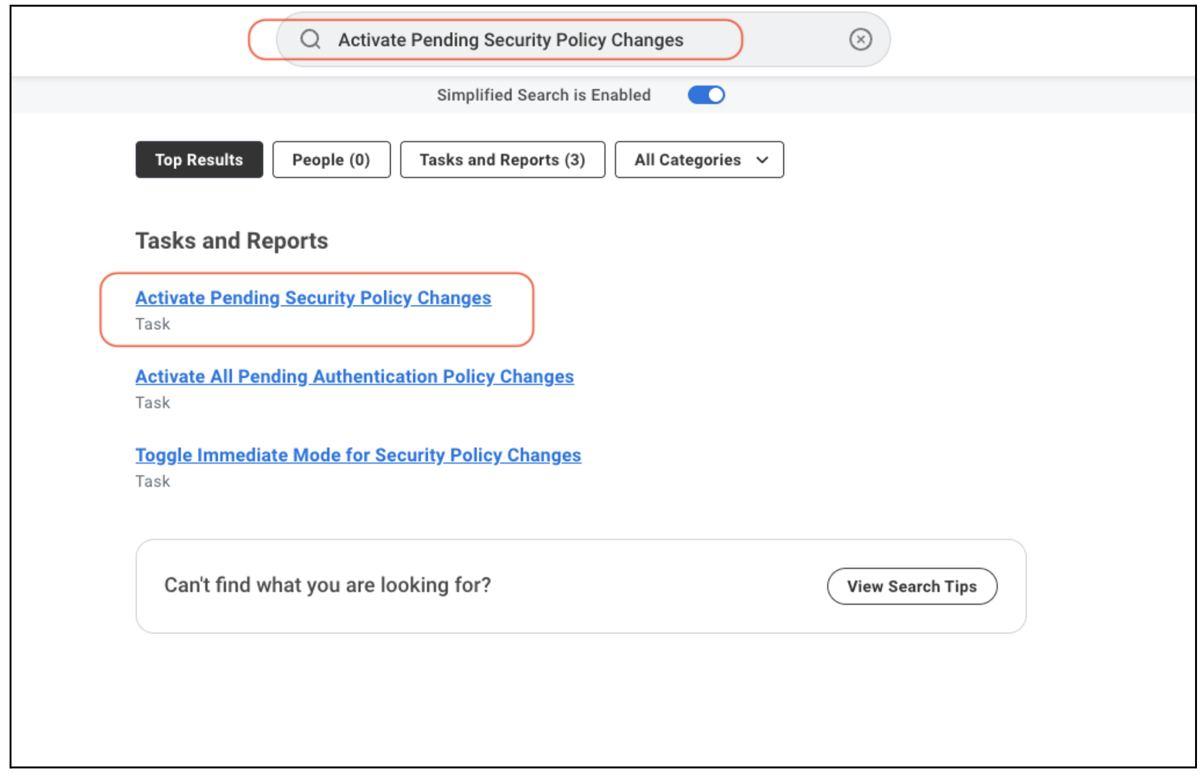
Task: Click the Task label under Activate All Pending Authentication Policy Changes
Action: click(153, 403)
